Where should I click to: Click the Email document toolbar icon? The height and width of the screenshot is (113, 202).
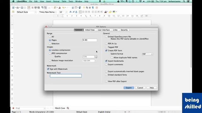[25, 8]
